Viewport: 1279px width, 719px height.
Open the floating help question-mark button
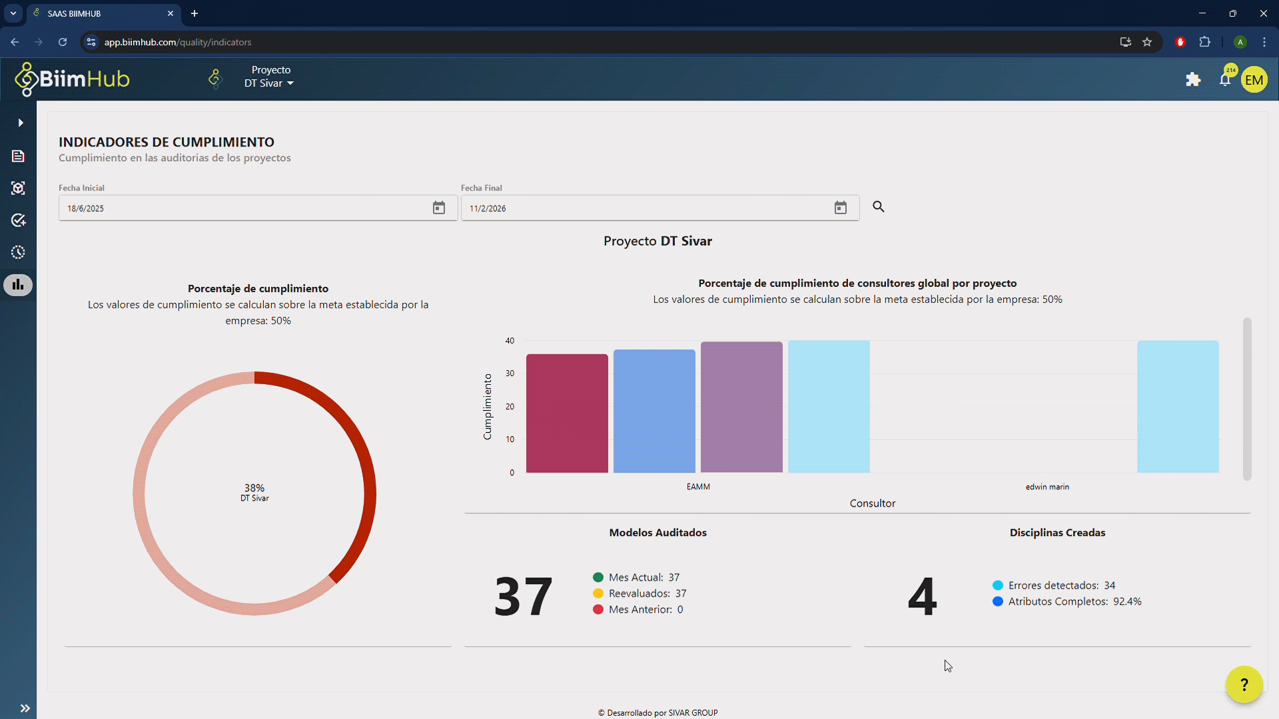pos(1244,684)
